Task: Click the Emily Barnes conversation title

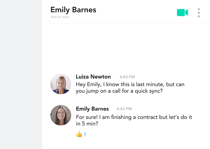Action: [x=73, y=10]
